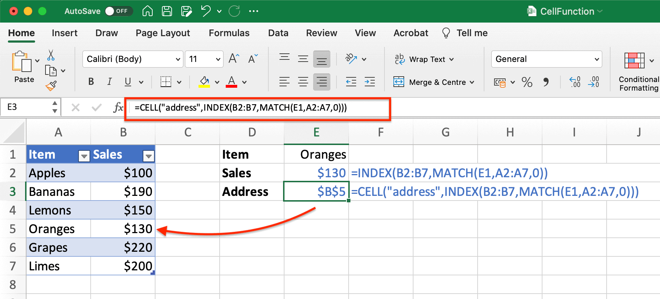Cancel formula entry with X button
The width and height of the screenshot is (660, 299).
(76, 107)
